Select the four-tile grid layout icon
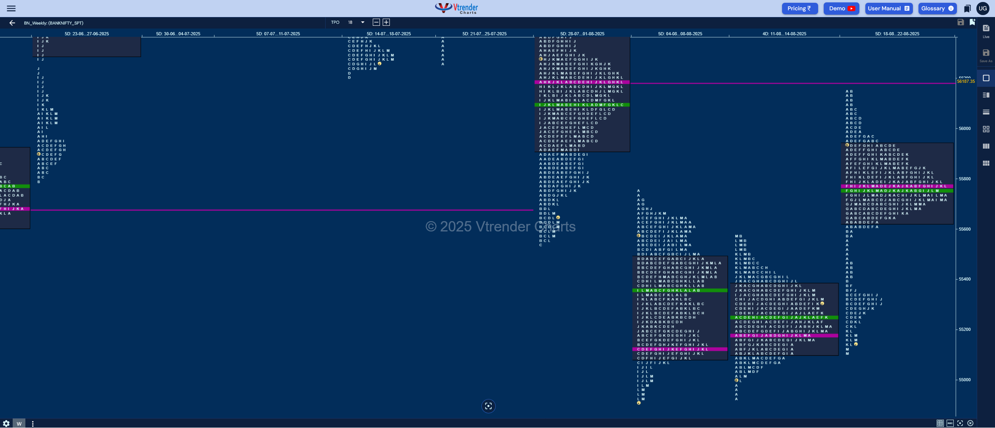Screen dimensions: 995x428 [986, 129]
